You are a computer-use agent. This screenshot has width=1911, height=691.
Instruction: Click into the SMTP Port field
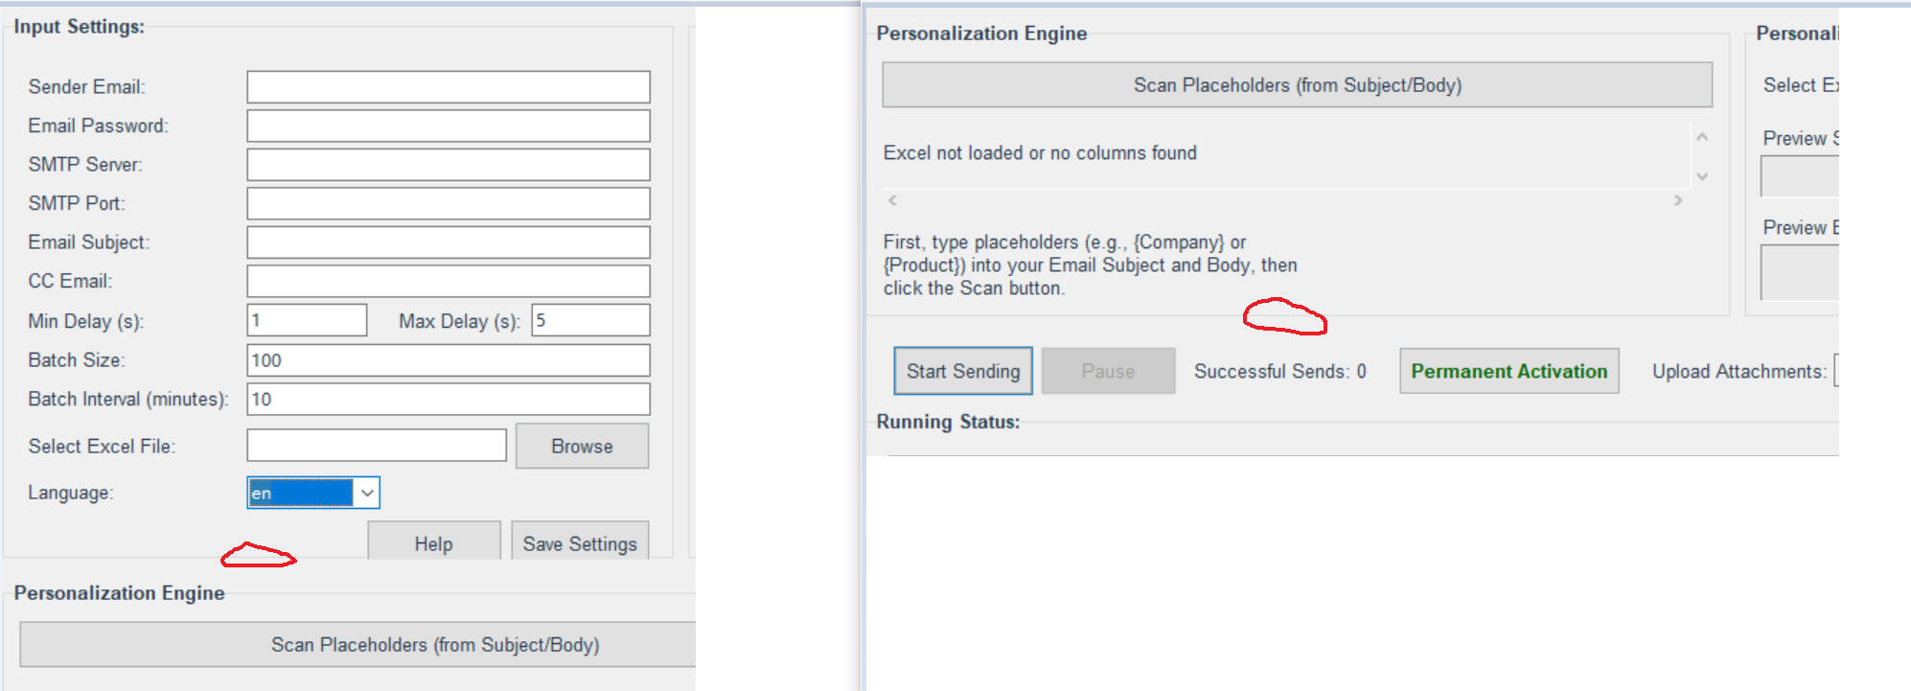click(448, 203)
